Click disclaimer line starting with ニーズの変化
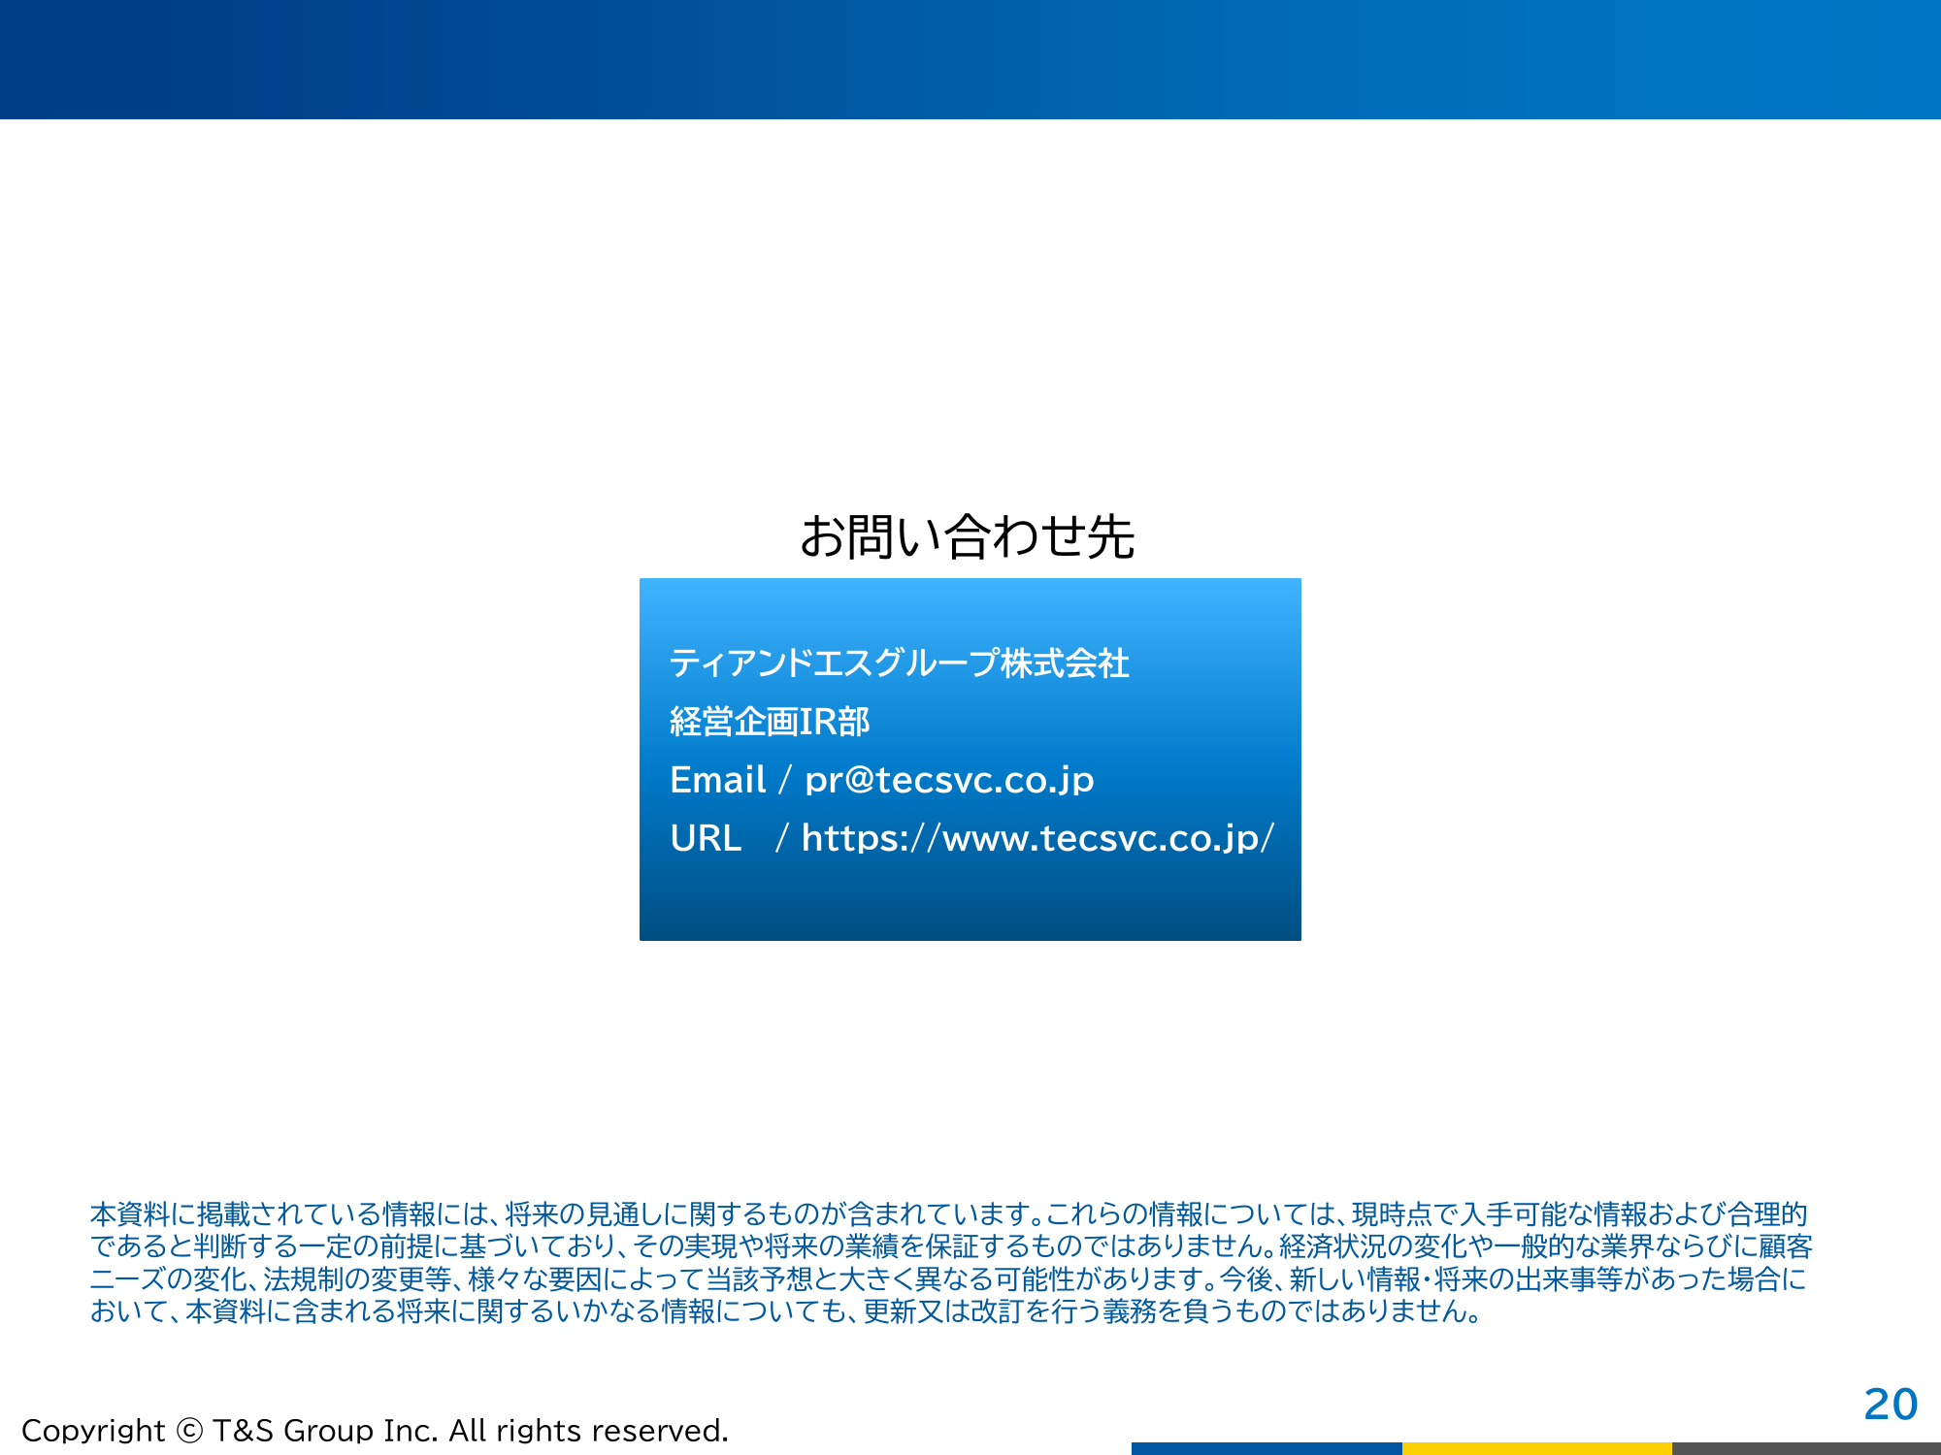 pos(948,1279)
